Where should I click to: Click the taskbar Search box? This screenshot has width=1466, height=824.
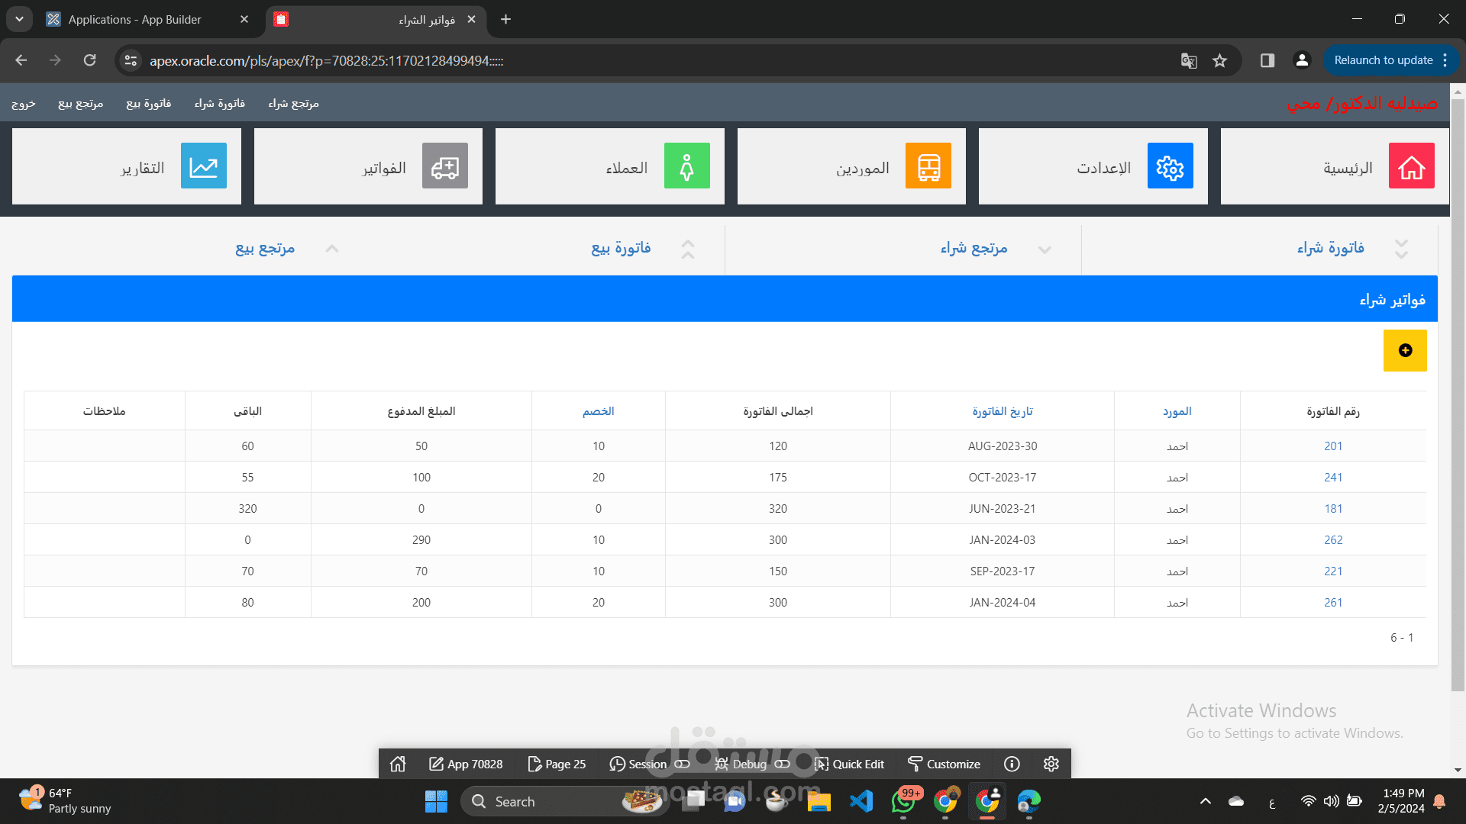pyautogui.click(x=565, y=801)
